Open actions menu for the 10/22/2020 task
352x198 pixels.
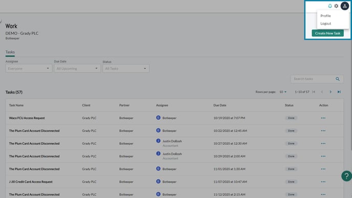coord(323,130)
